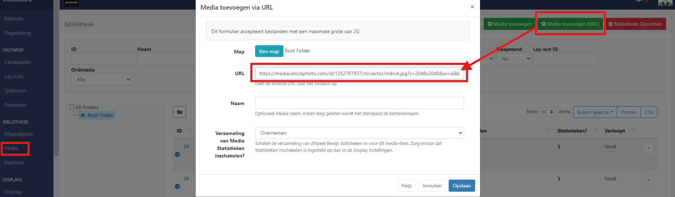Sort by the Statistieken column arrows
675x197 pixels.
(x=596, y=130)
